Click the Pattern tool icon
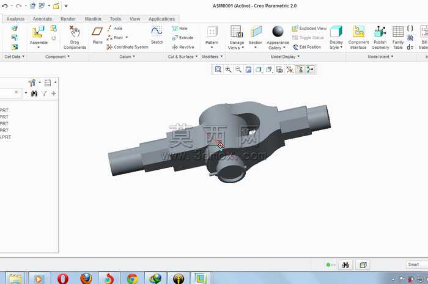 [212, 32]
